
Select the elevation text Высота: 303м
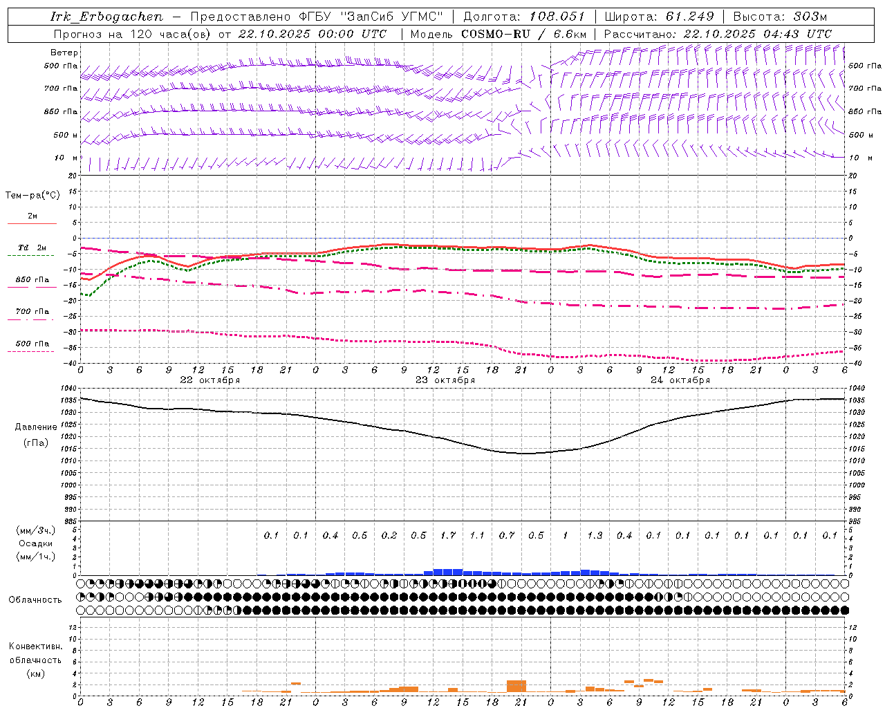[780, 17]
